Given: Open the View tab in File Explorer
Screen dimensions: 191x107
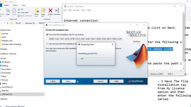Looking at the screenshot, I should pos(24,5).
